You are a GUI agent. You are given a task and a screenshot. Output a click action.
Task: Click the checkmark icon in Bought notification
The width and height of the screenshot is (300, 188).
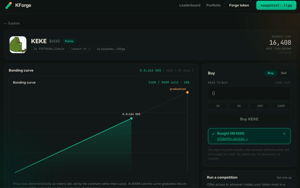click(213, 134)
